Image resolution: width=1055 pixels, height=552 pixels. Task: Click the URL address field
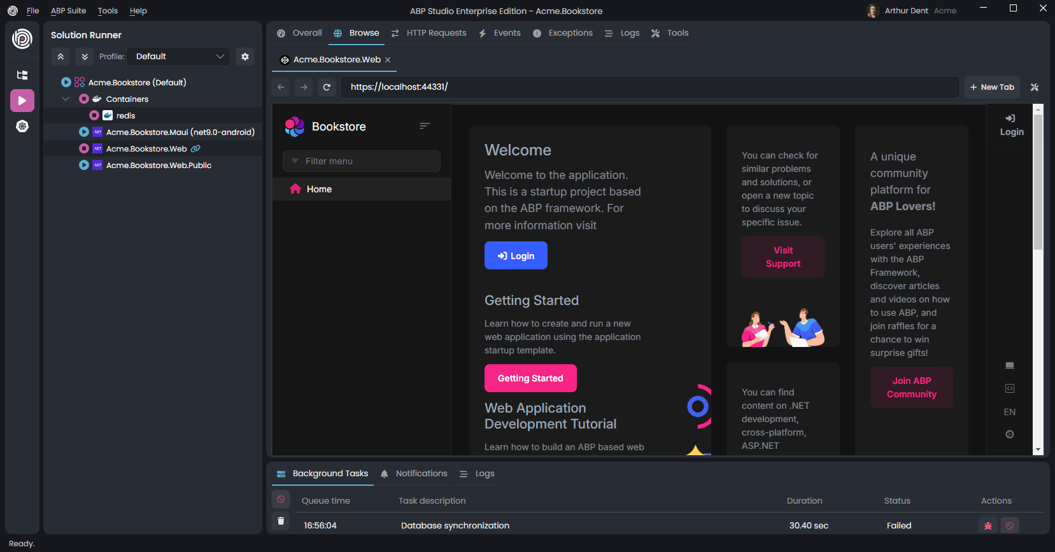point(649,87)
